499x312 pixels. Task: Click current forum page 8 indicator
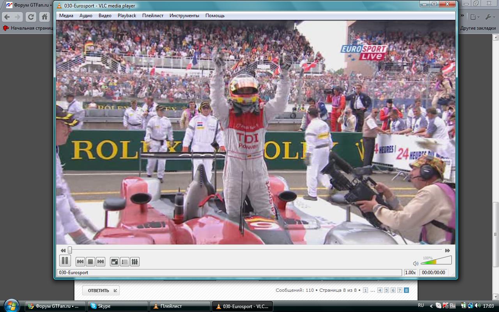[406, 290]
